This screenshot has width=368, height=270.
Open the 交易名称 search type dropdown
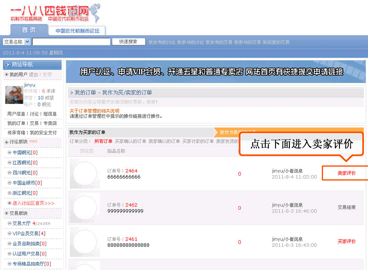click(x=27, y=42)
